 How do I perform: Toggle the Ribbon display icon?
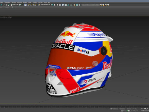(63, 5)
